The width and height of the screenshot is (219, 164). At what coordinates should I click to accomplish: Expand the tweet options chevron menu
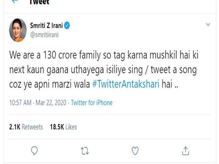point(208,25)
